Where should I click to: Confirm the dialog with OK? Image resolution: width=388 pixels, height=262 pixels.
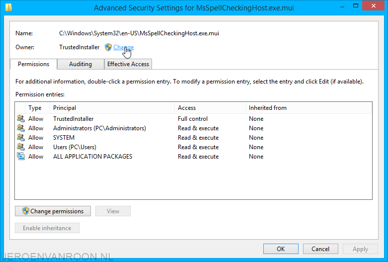(x=281, y=249)
